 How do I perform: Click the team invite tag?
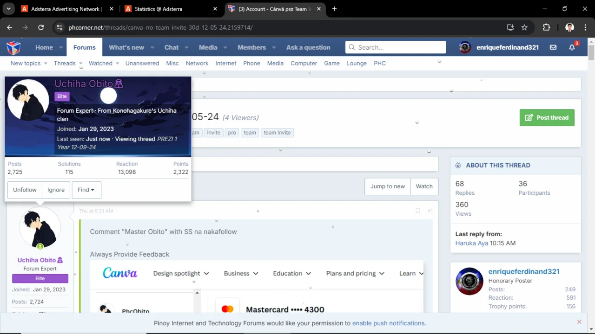(277, 133)
